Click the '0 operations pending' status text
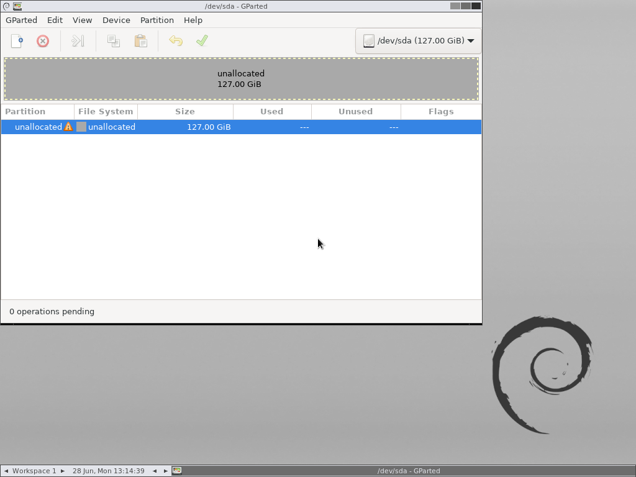 52,312
